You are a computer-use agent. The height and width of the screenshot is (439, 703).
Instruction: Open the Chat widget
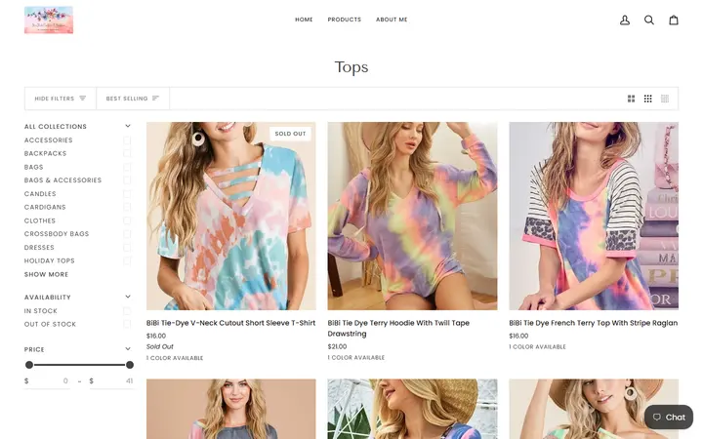pyautogui.click(x=669, y=418)
